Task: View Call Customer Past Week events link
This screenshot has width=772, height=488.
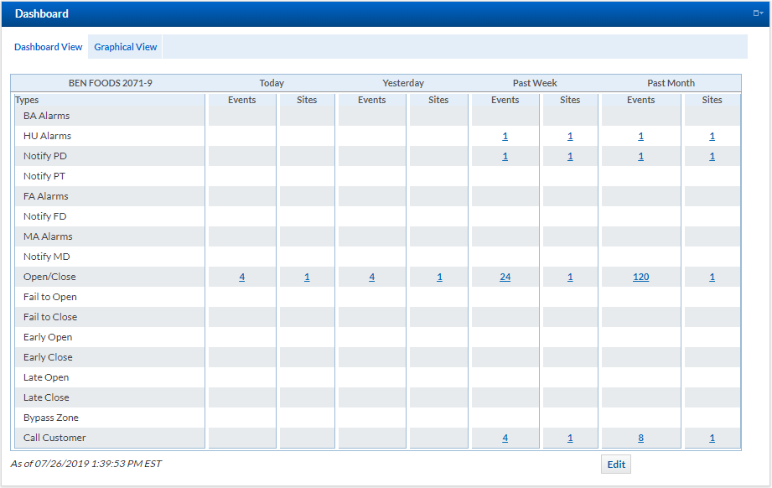Action: click(505, 438)
